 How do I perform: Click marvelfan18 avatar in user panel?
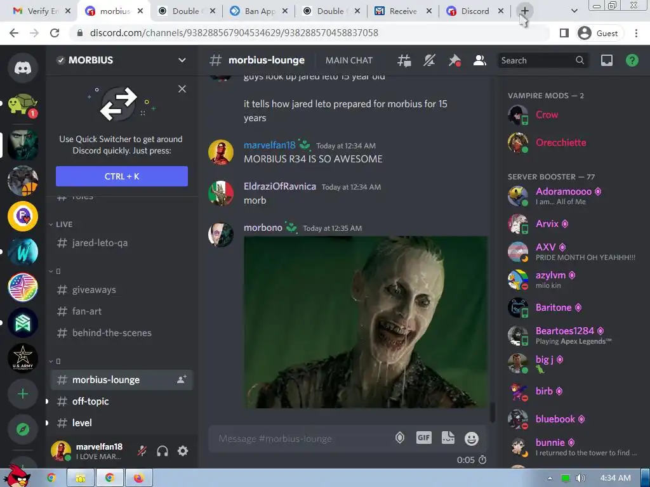[x=61, y=451]
